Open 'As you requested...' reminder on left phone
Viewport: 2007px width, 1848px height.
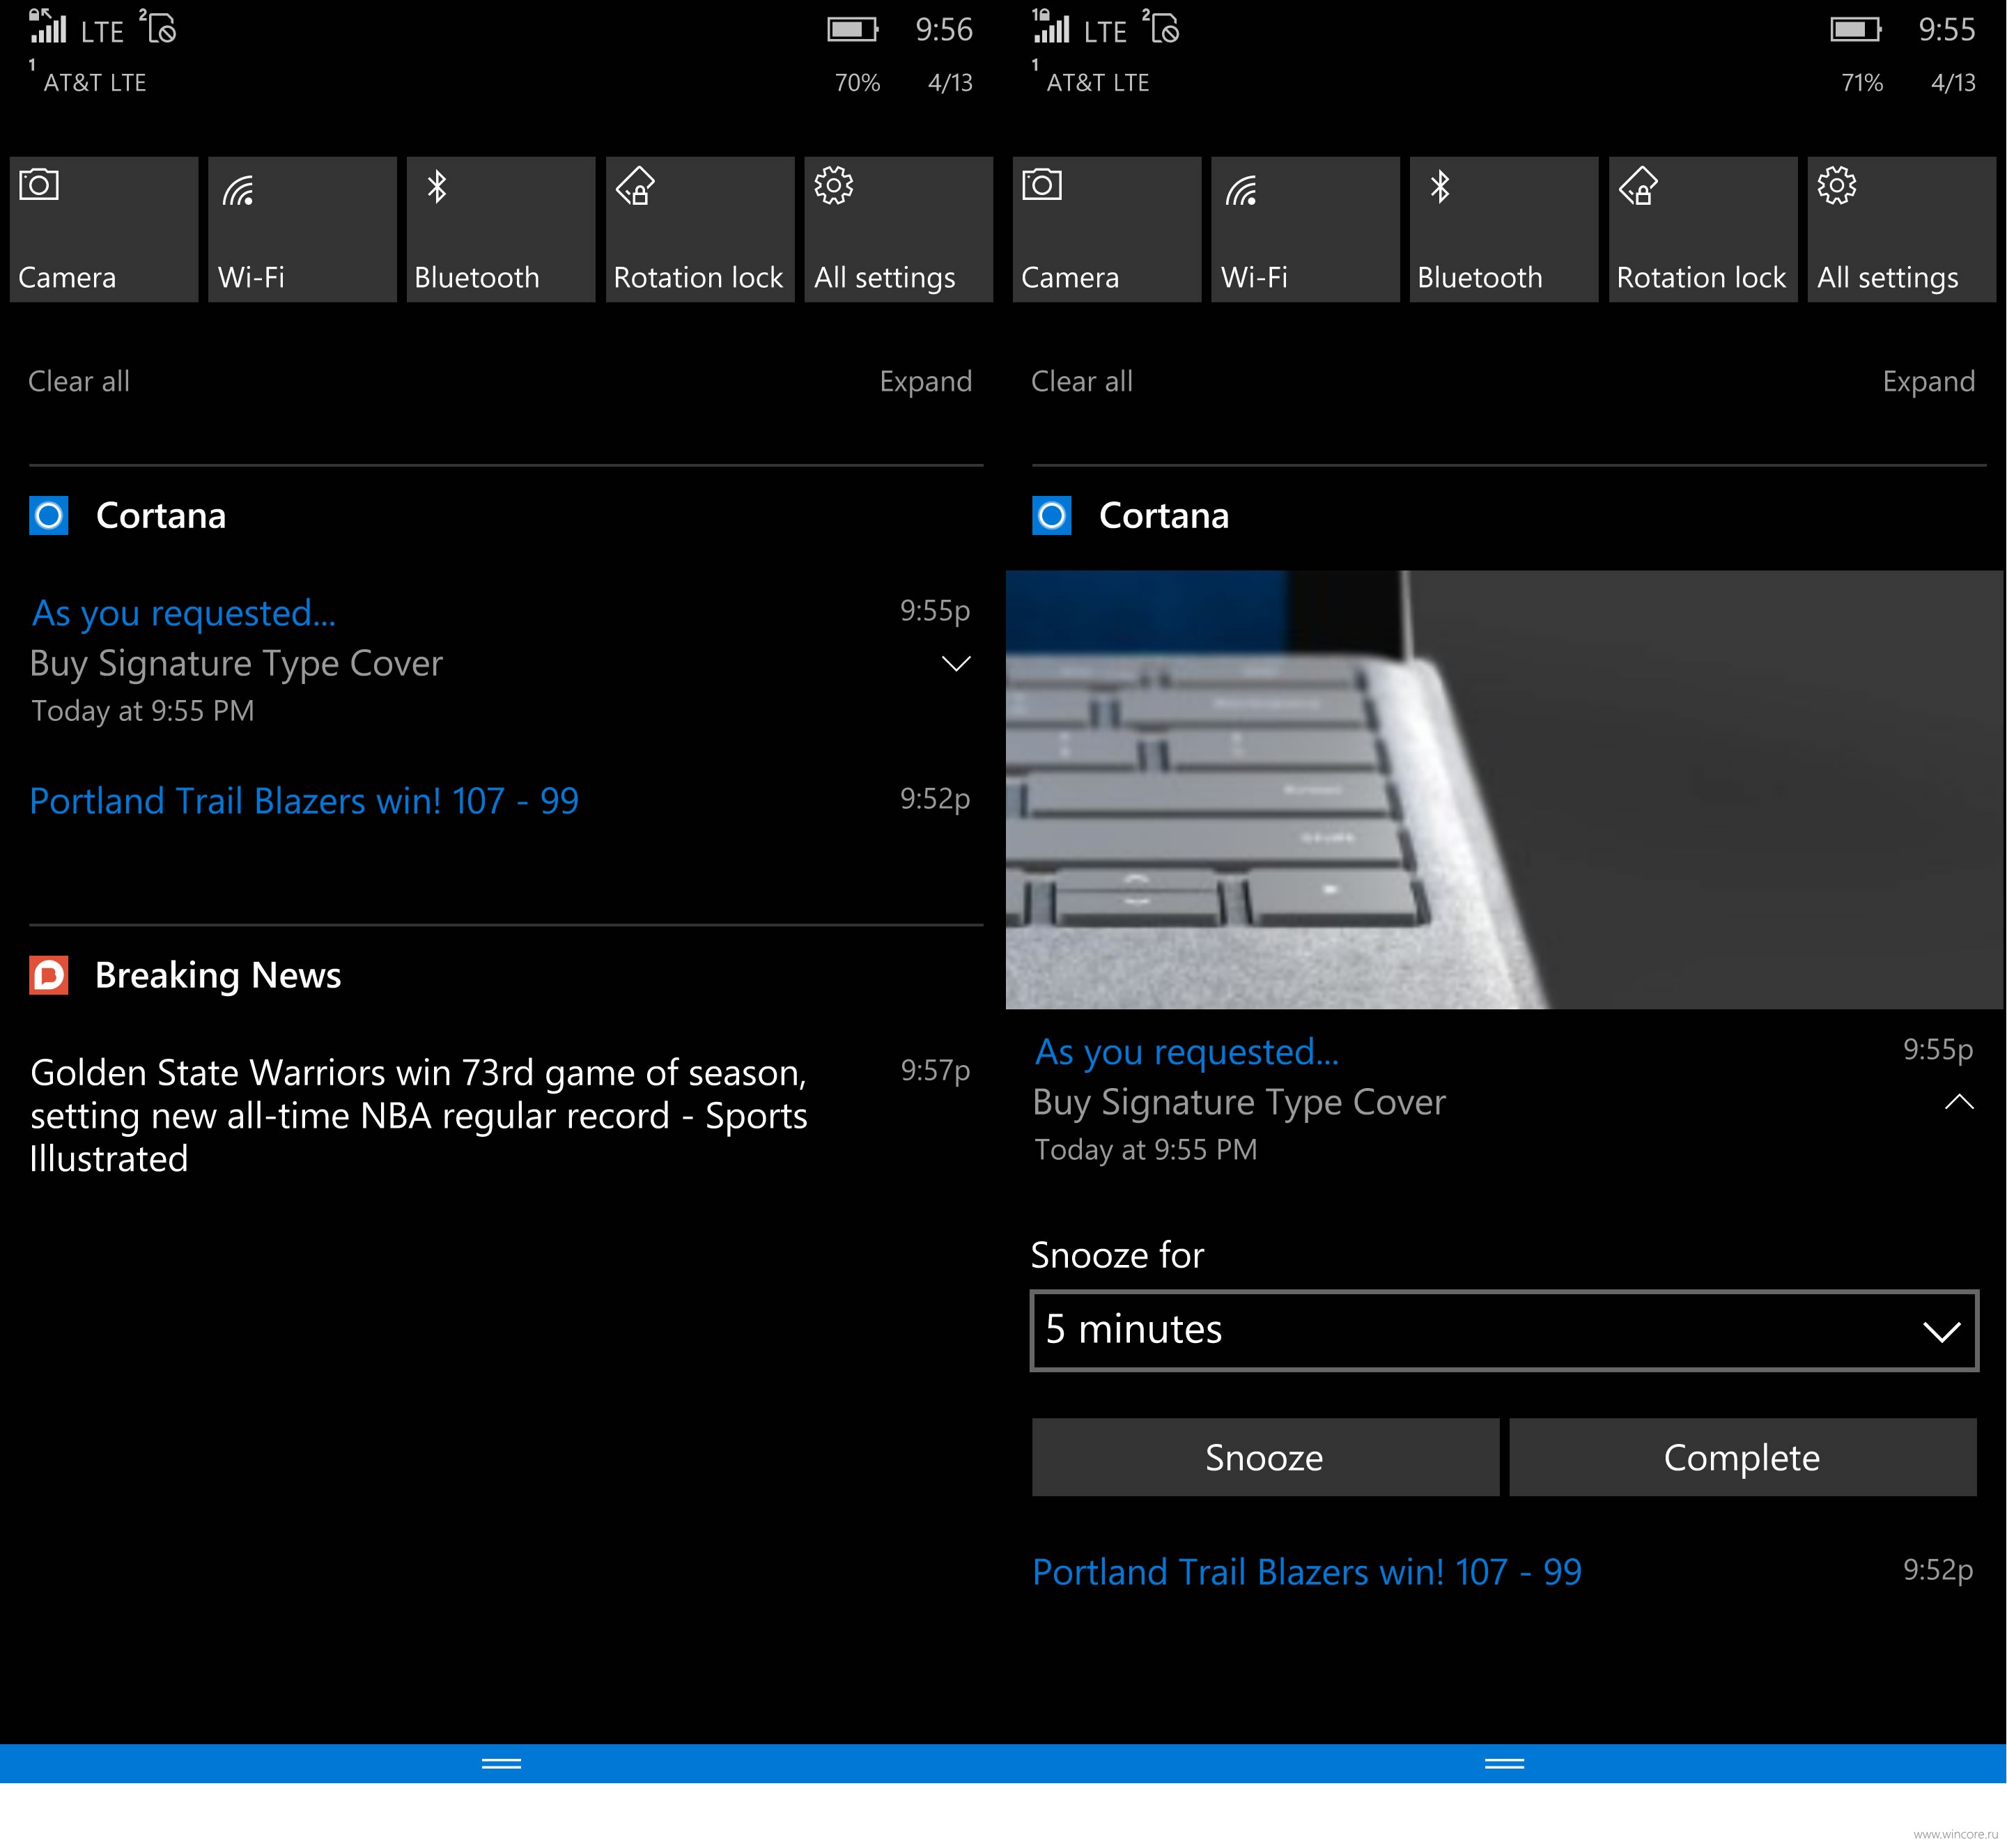tap(184, 613)
